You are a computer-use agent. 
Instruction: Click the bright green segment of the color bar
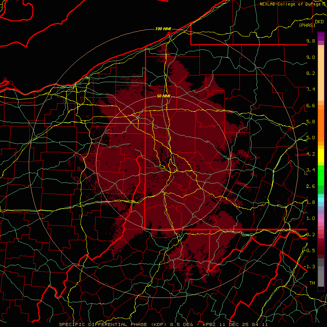[x=321, y=175]
